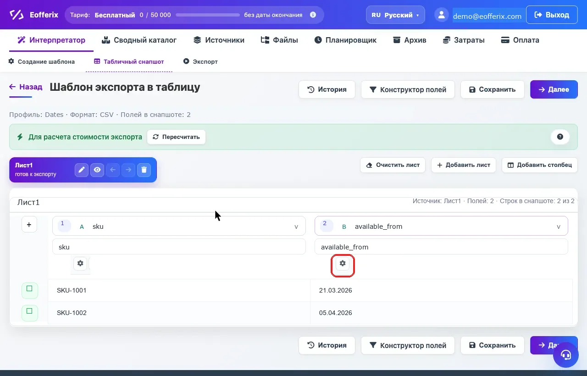
Task: Click top Сохранить button
Action: tap(492, 89)
